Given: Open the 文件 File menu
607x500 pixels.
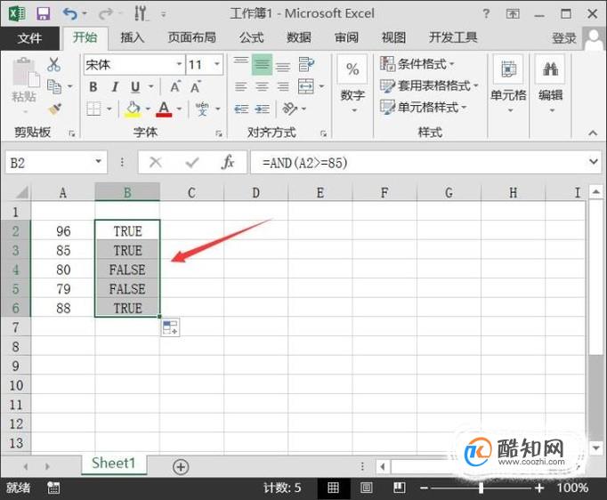Looking at the screenshot, I should point(29,38).
